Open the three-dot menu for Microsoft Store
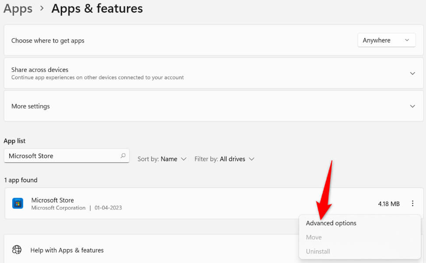The image size is (426, 263). click(412, 203)
